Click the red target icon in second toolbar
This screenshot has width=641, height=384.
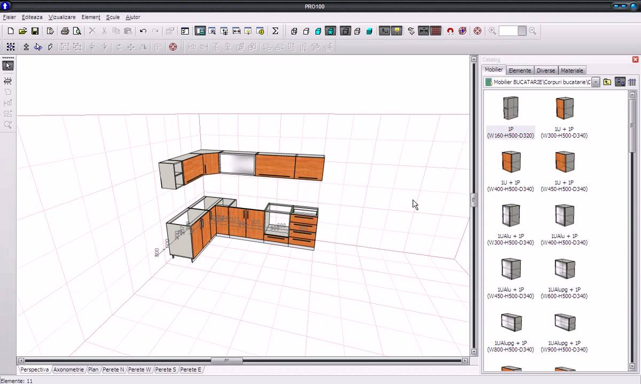(x=173, y=47)
